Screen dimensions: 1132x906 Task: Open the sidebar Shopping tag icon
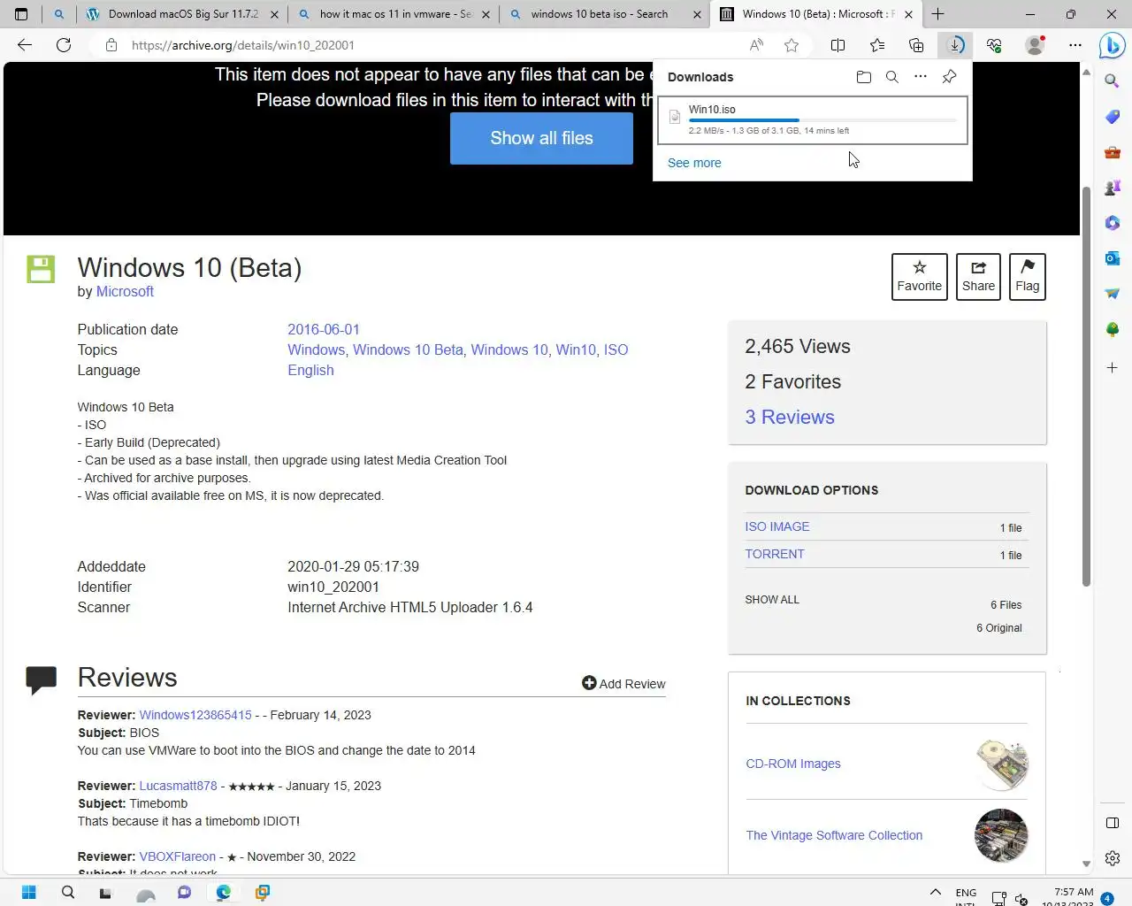click(x=1113, y=117)
